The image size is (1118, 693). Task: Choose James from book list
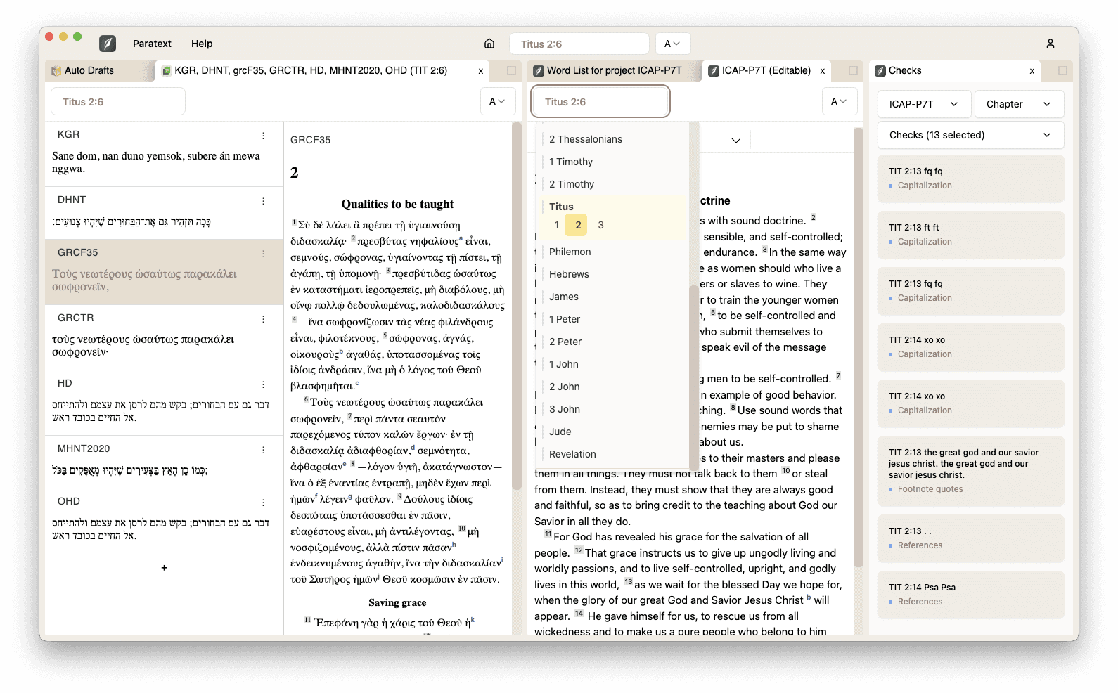pos(613,297)
